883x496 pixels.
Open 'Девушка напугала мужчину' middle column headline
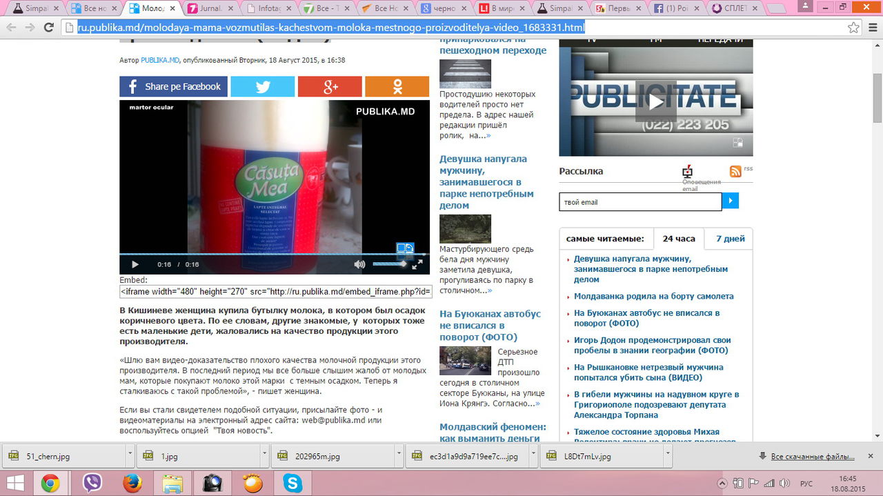pyautogui.click(x=488, y=182)
